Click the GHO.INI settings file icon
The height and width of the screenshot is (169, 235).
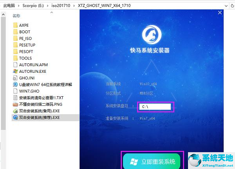(x=15, y=78)
